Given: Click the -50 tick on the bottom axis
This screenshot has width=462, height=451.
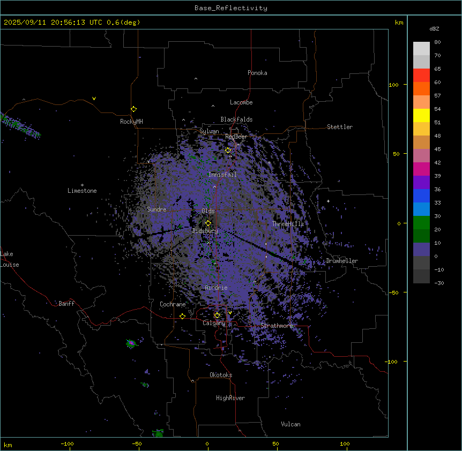Looking at the screenshot, I should (137, 444).
